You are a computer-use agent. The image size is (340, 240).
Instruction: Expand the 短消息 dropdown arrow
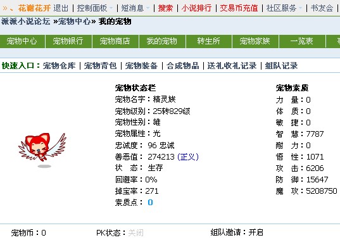[148, 8]
